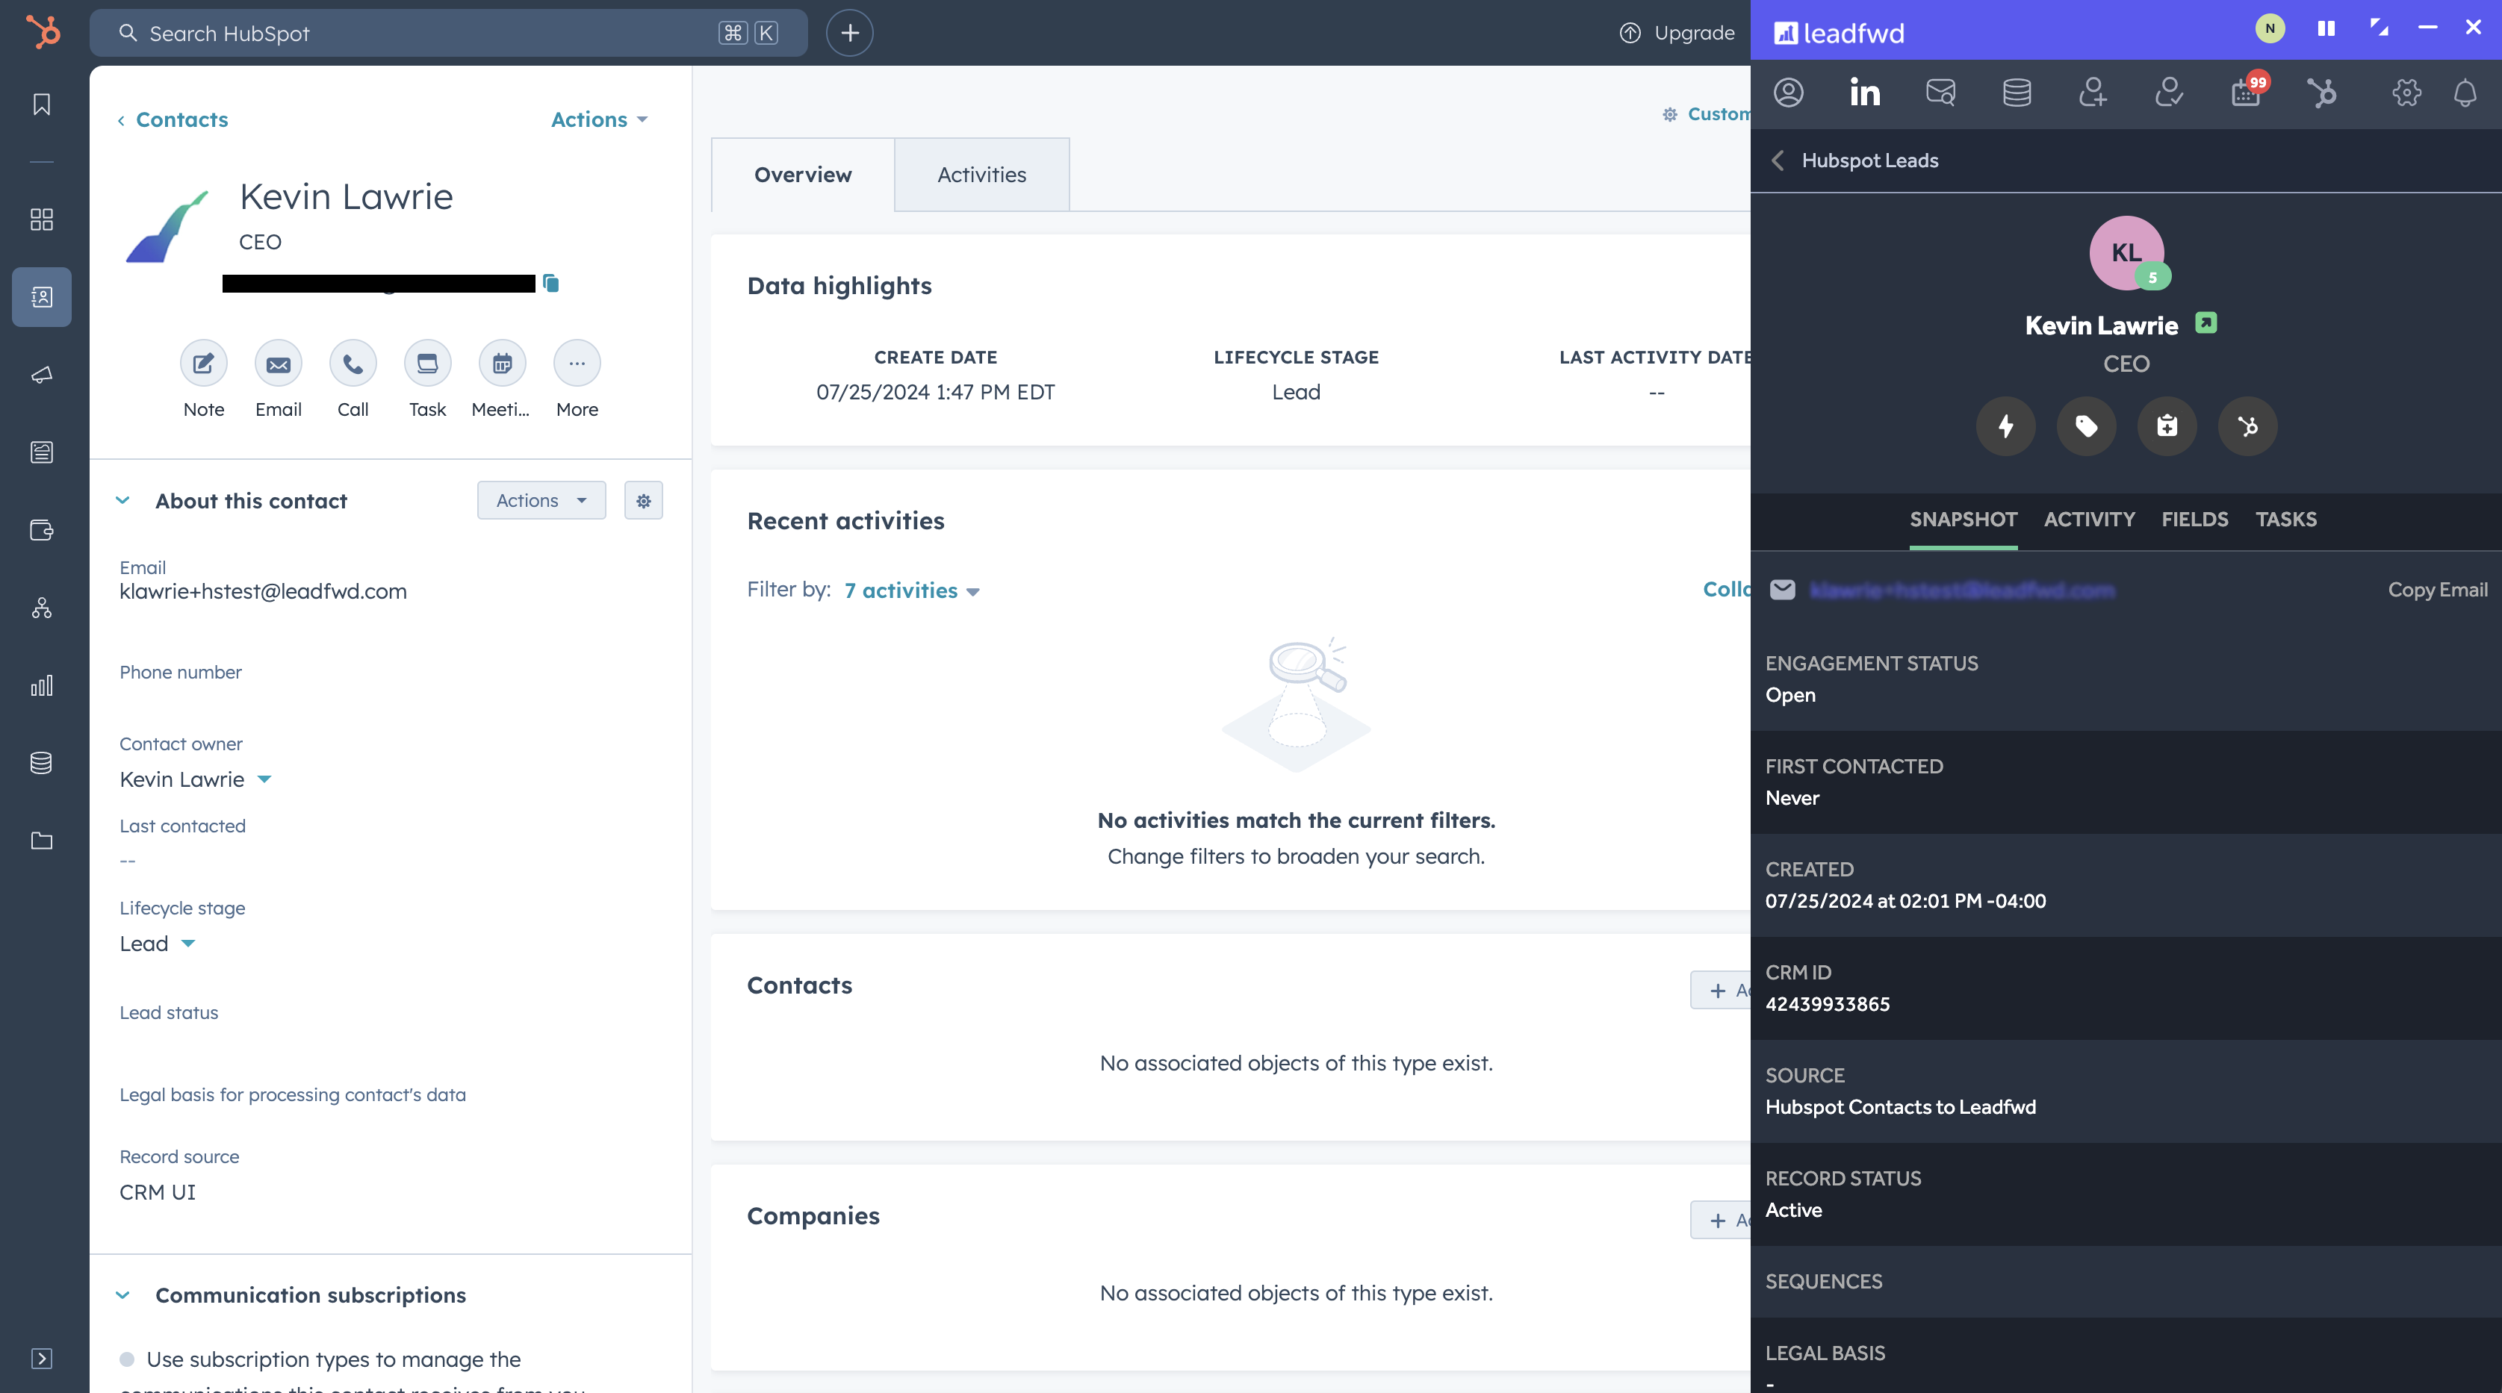Select the TASKS tab in leadfwd
The image size is (2502, 1393).
2285,520
